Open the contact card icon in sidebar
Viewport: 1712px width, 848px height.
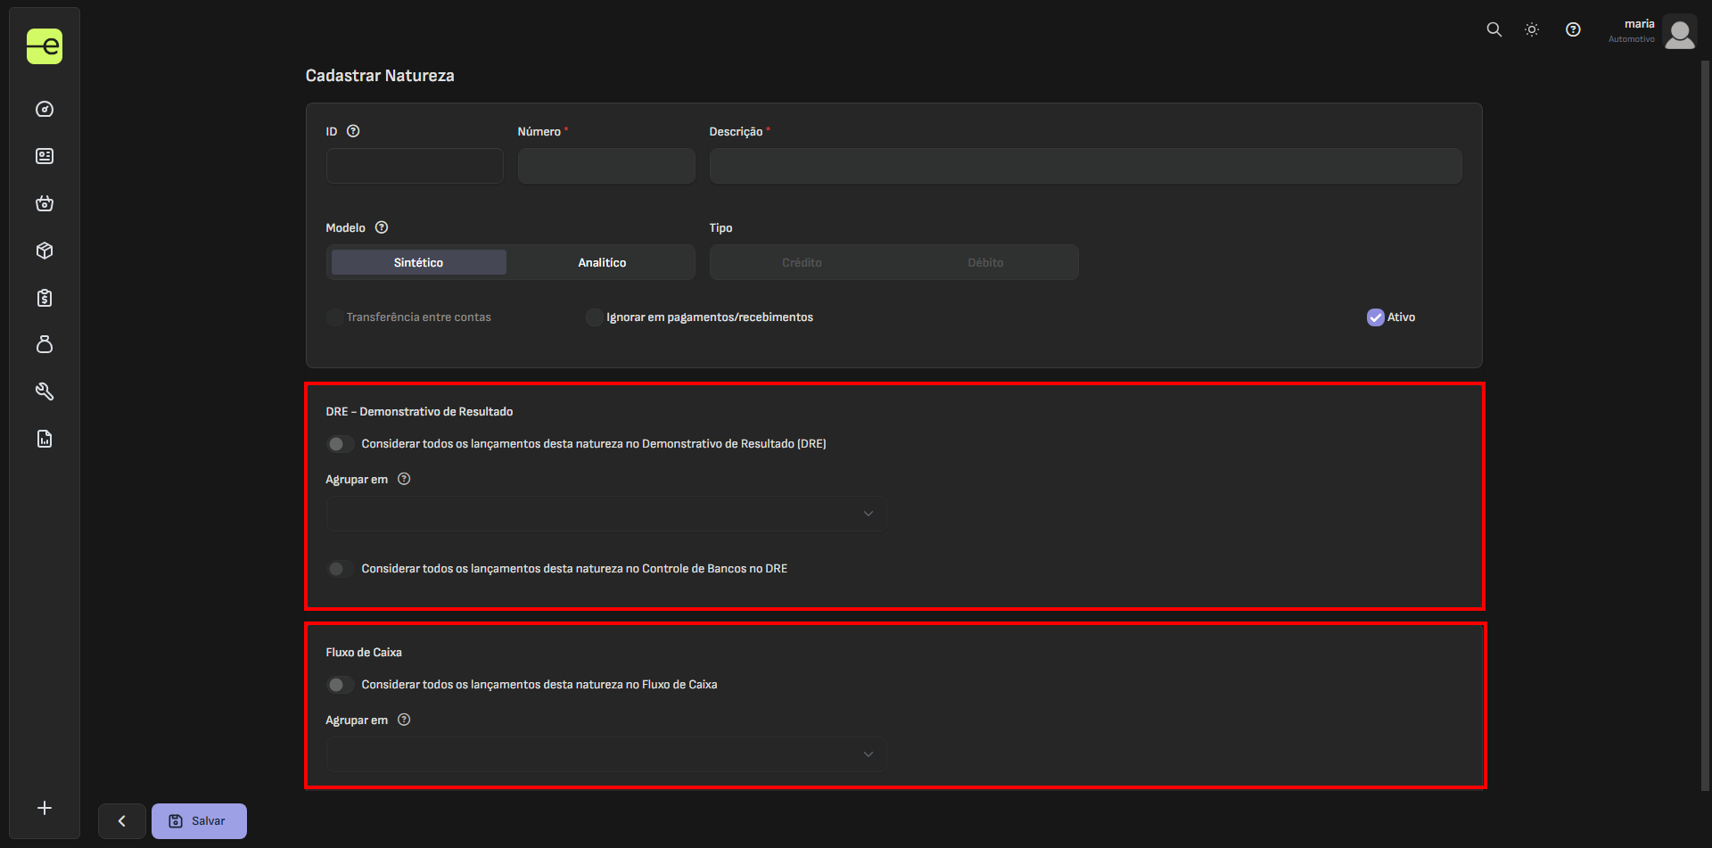[x=45, y=156]
